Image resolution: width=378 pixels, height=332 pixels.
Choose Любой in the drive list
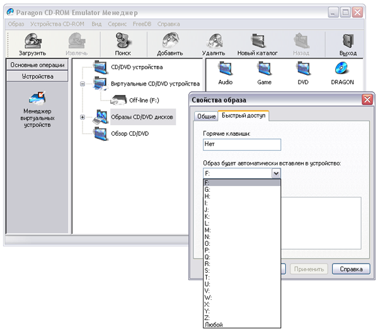[242, 324]
